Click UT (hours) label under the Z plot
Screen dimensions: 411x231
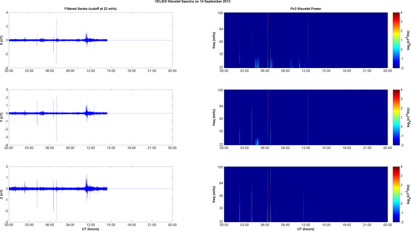coord(91,229)
